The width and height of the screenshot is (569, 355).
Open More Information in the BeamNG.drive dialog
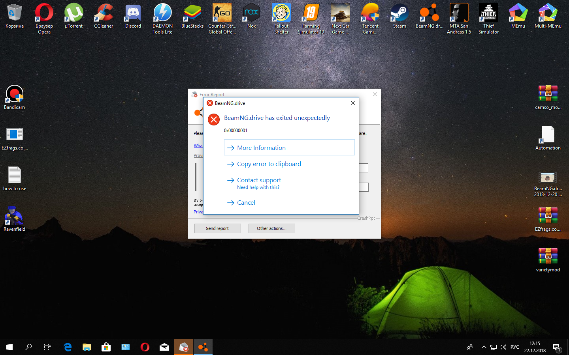point(289,148)
